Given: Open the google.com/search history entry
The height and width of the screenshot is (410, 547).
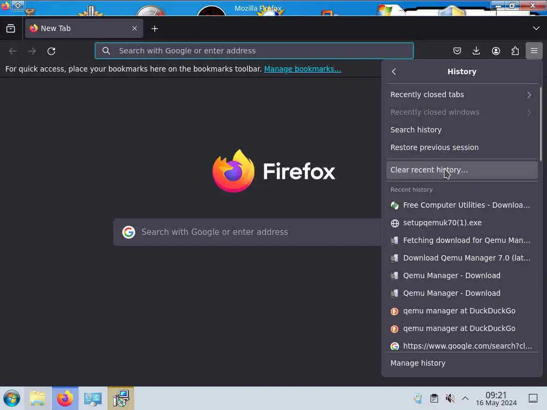Looking at the screenshot, I should pos(462,346).
